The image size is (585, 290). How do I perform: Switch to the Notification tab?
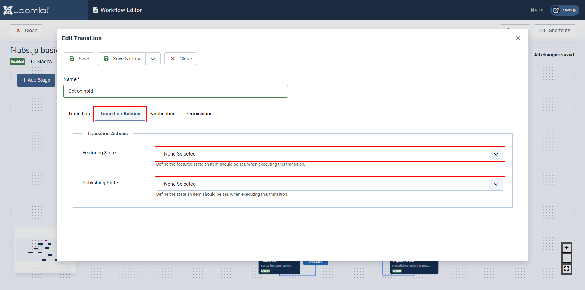point(163,114)
